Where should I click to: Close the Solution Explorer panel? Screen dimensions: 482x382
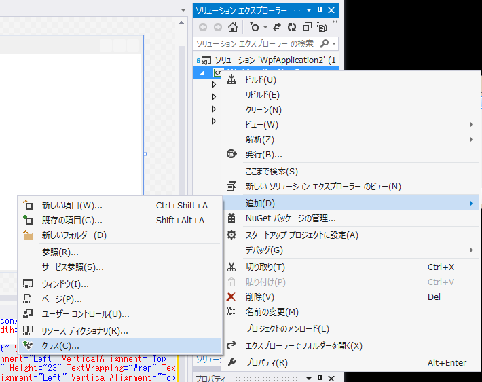tap(331, 10)
